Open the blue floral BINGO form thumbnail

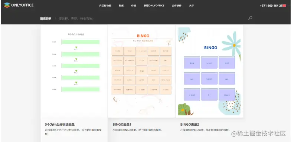click(x=209, y=72)
